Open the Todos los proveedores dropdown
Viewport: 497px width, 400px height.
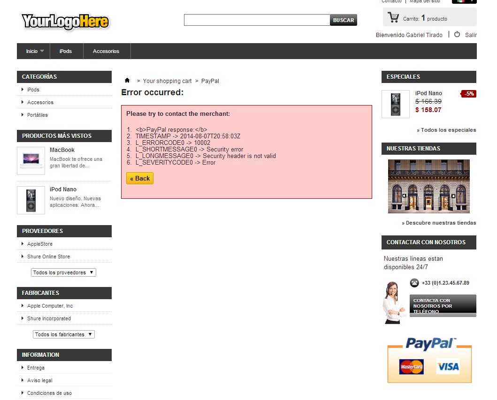[x=63, y=272]
